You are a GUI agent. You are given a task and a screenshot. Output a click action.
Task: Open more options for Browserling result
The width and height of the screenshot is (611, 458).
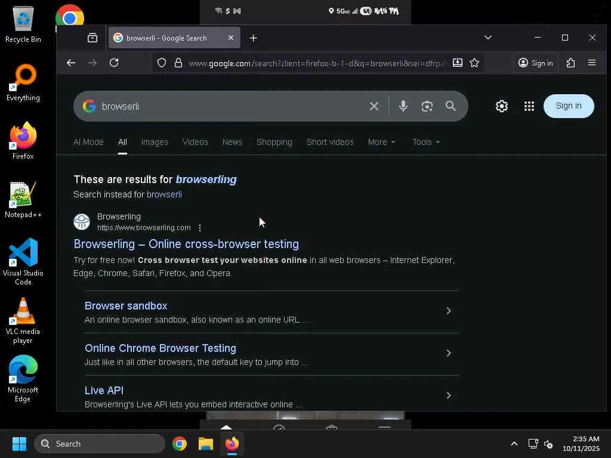pos(199,227)
